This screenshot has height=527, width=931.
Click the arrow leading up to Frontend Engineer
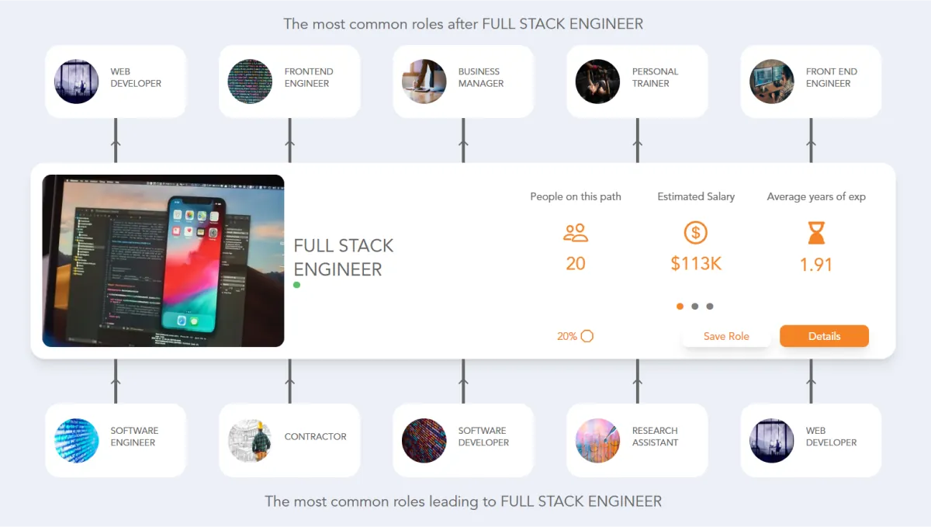(289, 142)
